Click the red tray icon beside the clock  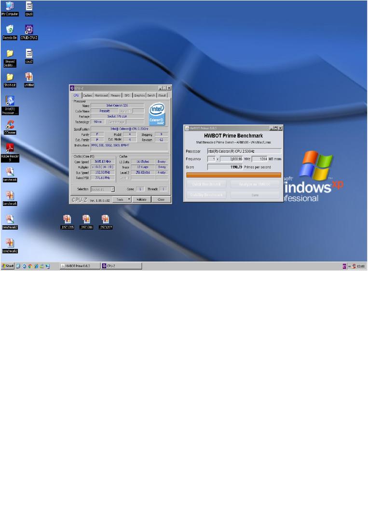click(x=354, y=266)
